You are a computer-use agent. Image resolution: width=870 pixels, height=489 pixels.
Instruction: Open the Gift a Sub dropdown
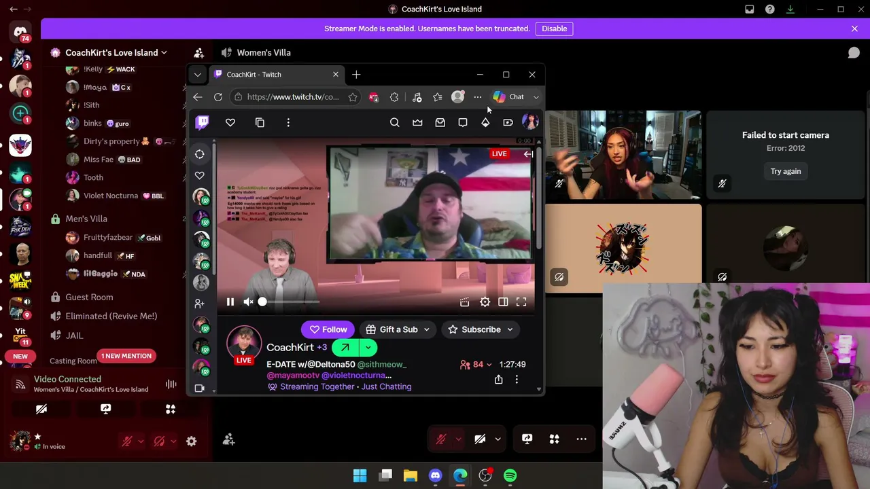tap(398, 329)
